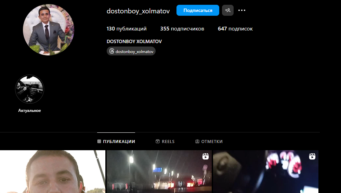
Task: Click the Подписаться follow button
Action: click(198, 10)
